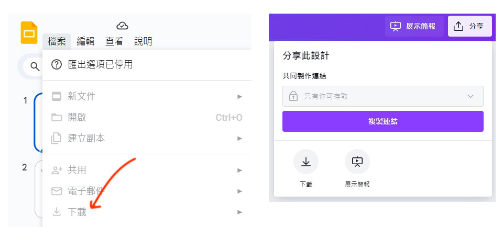Click the 展示簡報 button in top bar
This screenshot has height=251, width=503.
point(414,26)
